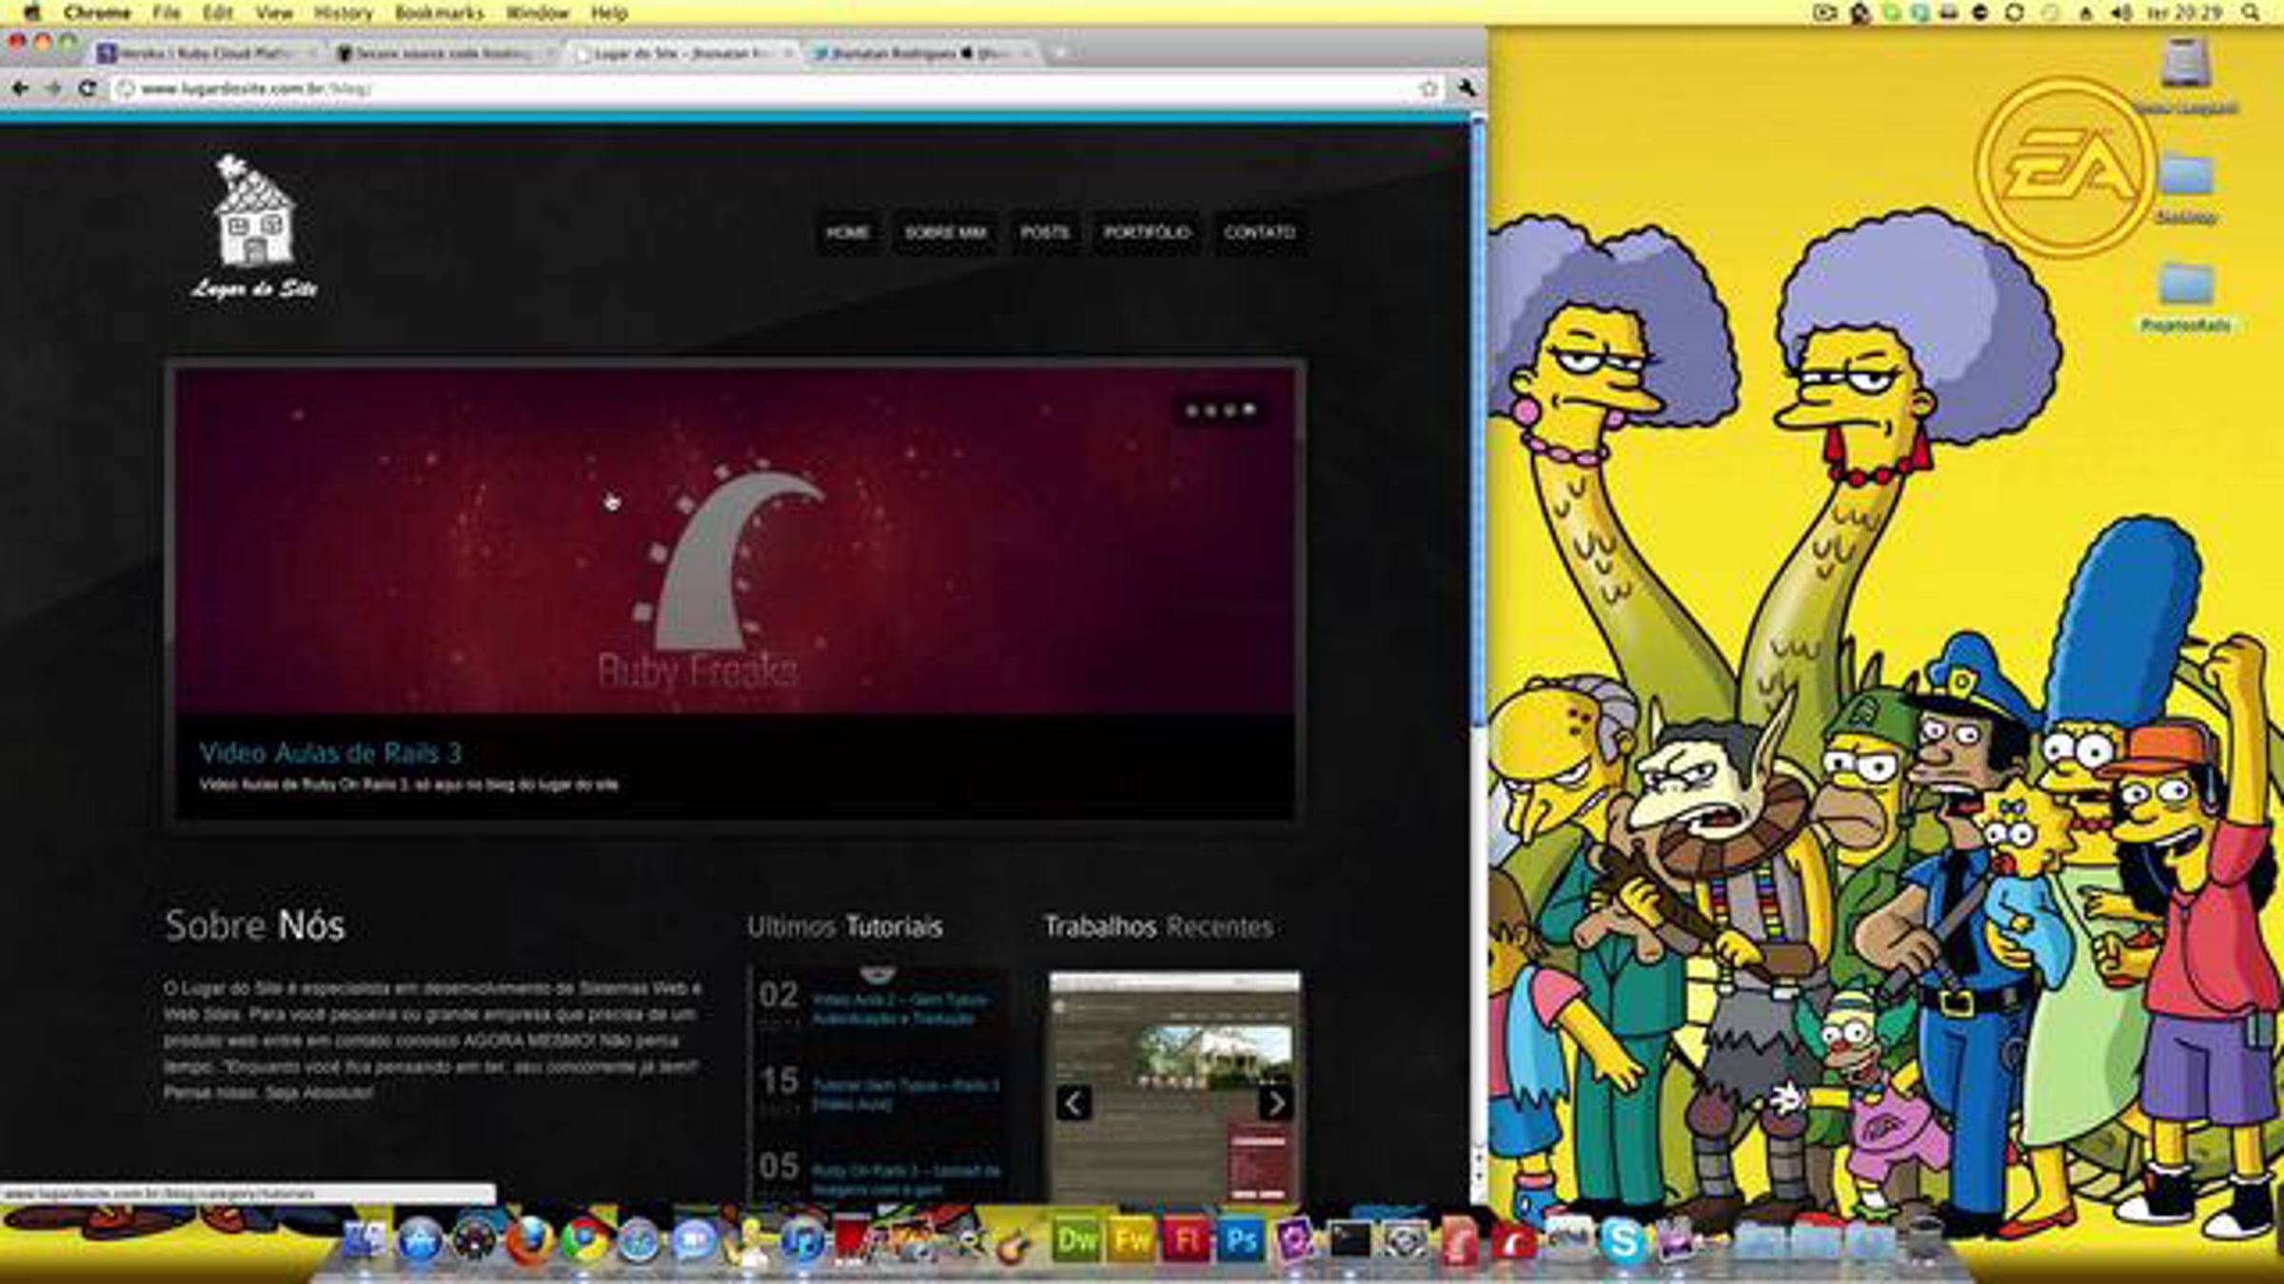2284x1284 pixels.
Task: Open Spotlight search in the menu bar
Action: (2251, 12)
